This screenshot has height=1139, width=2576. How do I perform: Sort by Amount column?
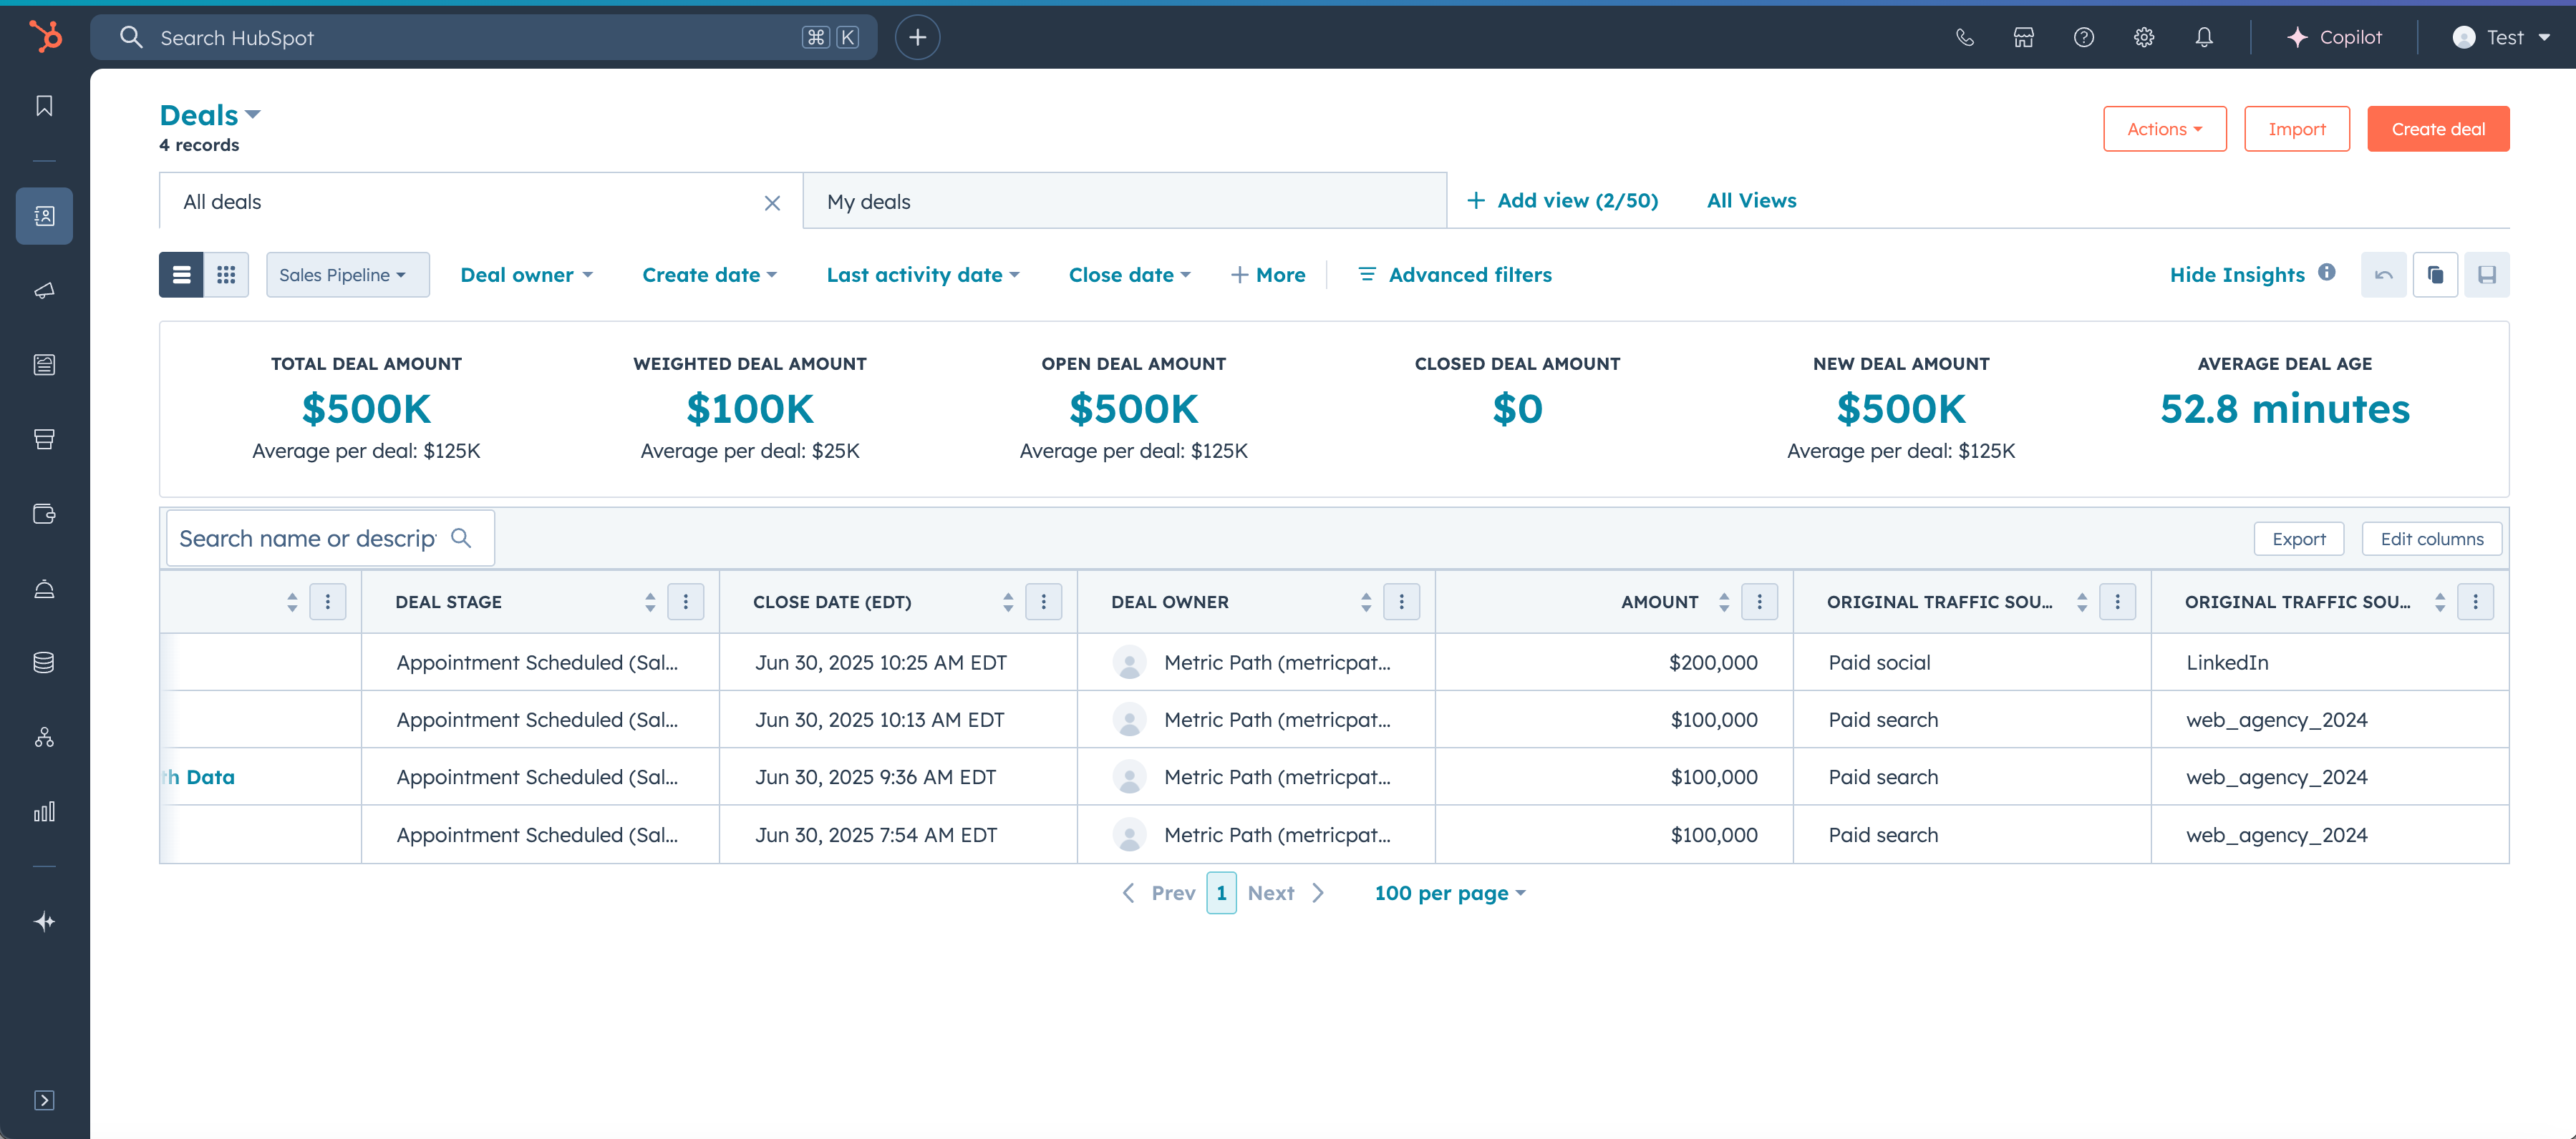(1724, 602)
